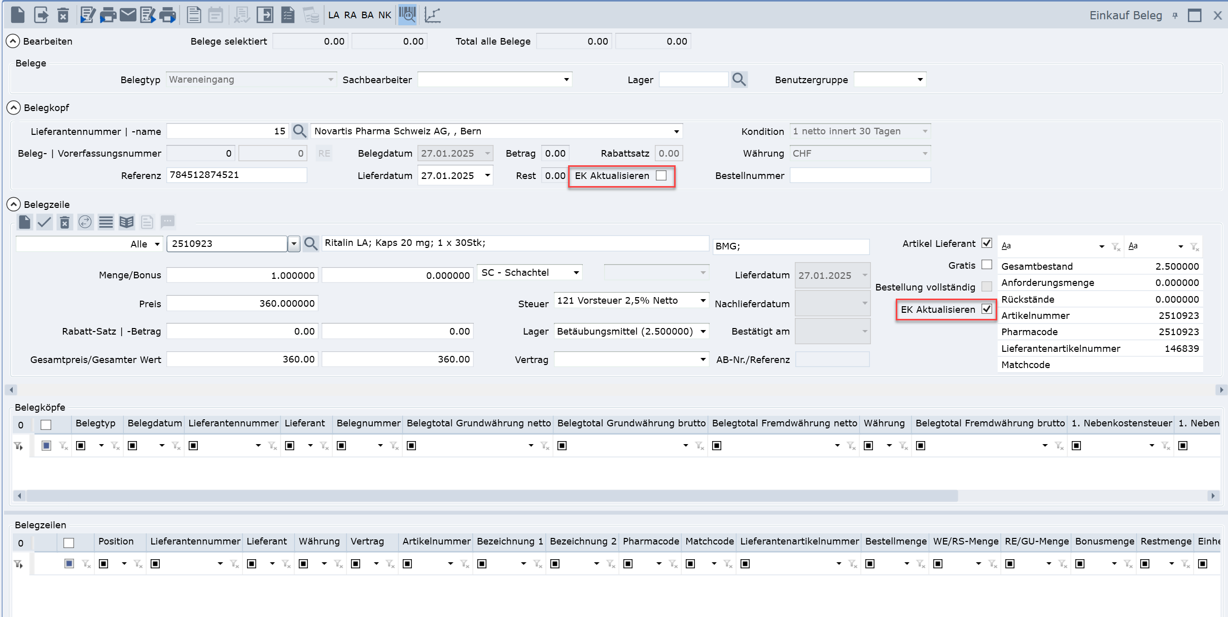Toggle the Gratis checkbox
This screenshot has height=617, width=1228.
click(x=986, y=265)
